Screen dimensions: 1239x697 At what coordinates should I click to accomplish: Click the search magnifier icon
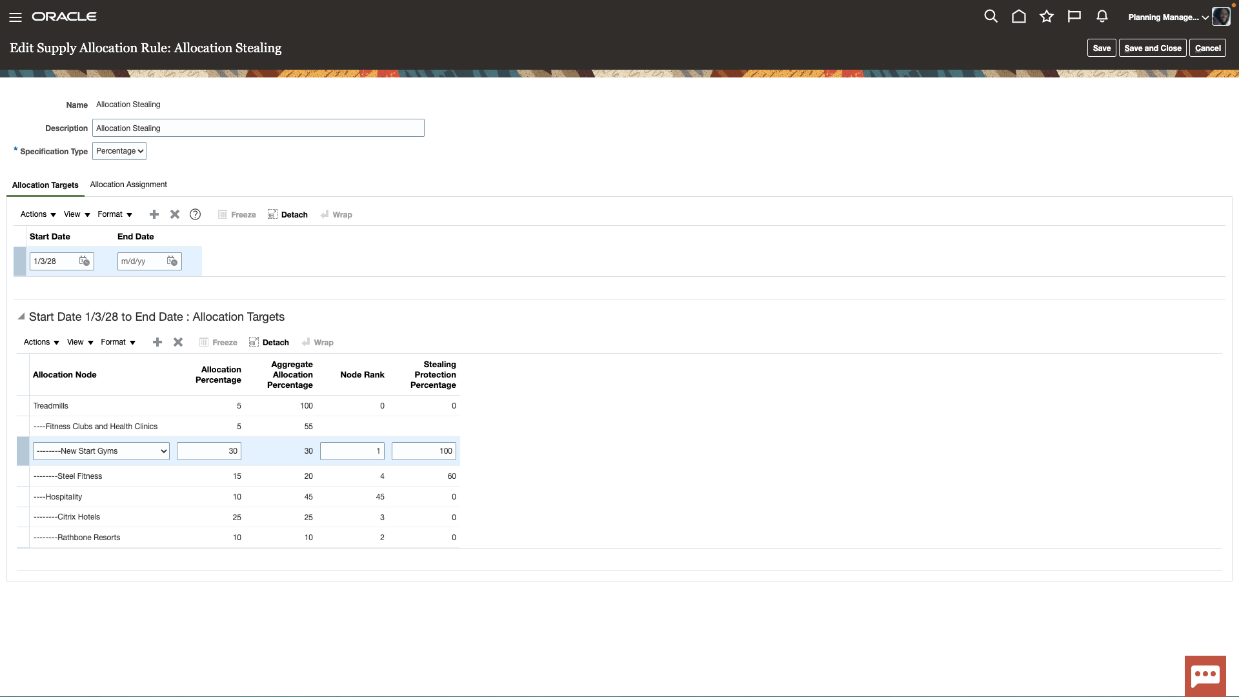coord(991,17)
